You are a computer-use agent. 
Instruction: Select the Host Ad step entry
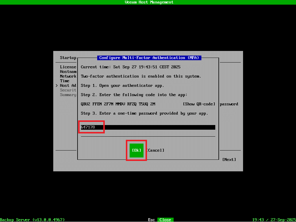pyautogui.click(x=68, y=85)
